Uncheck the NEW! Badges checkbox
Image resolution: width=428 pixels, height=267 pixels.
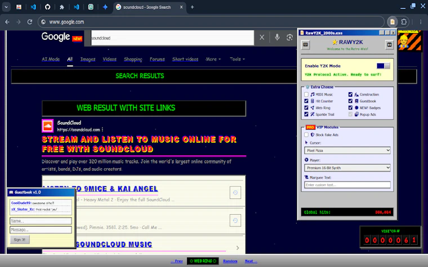pos(350,107)
